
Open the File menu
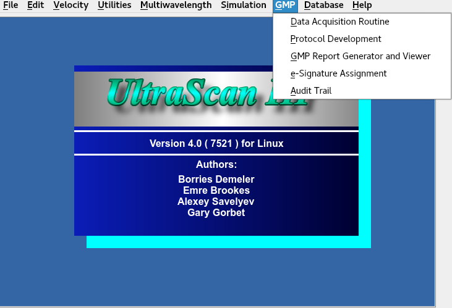pos(11,6)
